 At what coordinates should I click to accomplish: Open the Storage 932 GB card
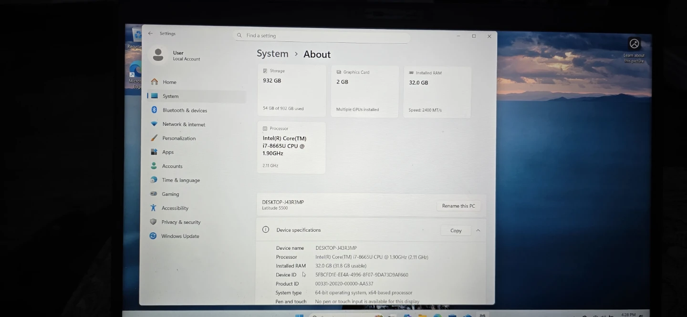[x=291, y=91]
